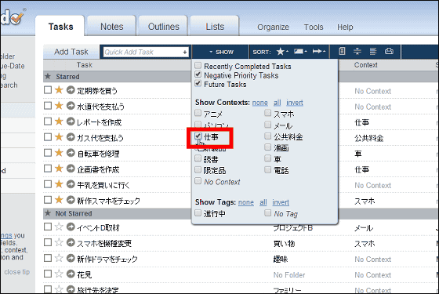Screen dimensions: 439x294
Task: Click the star icon for レポートを作成
Action: pyautogui.click(x=59, y=122)
